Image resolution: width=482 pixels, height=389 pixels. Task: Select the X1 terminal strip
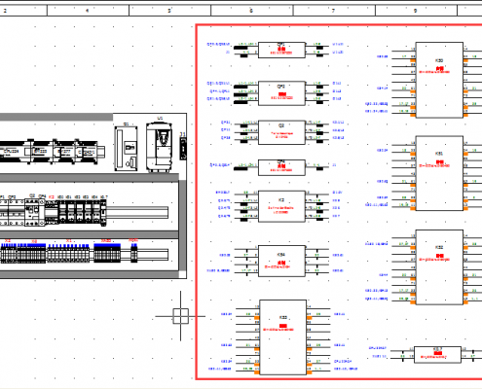pyautogui.click(x=68, y=254)
